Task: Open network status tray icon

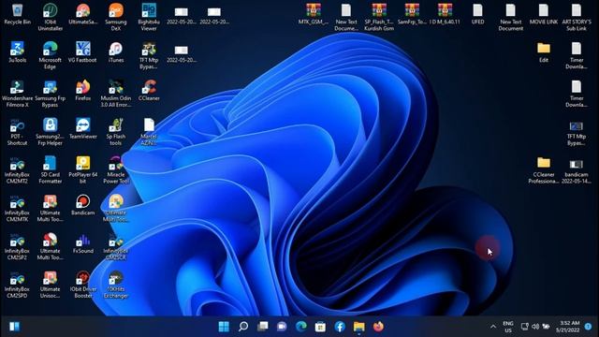Action: (x=524, y=327)
